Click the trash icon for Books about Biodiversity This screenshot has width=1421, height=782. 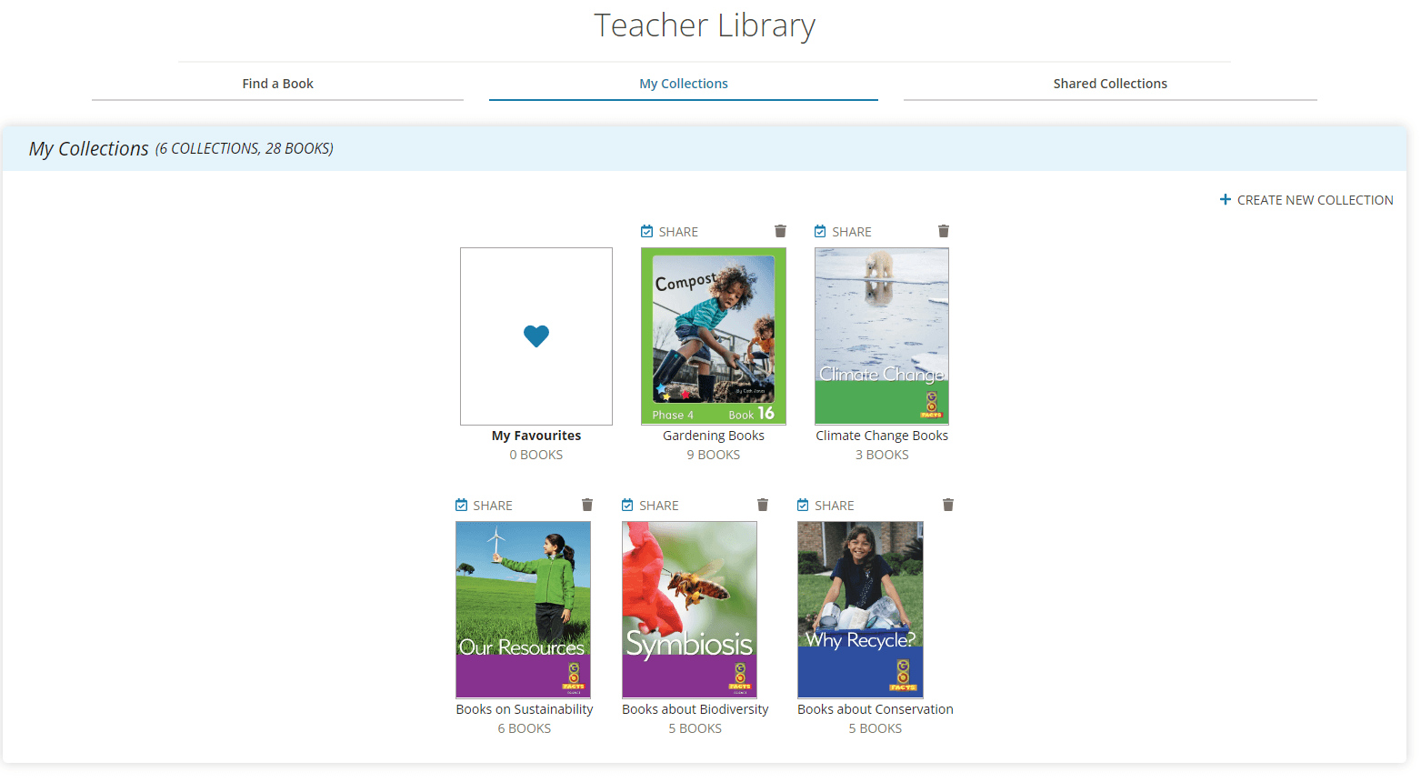pyautogui.click(x=762, y=505)
